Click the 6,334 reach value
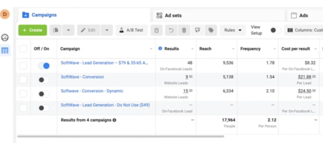This screenshot has width=323, height=143. (x=228, y=91)
